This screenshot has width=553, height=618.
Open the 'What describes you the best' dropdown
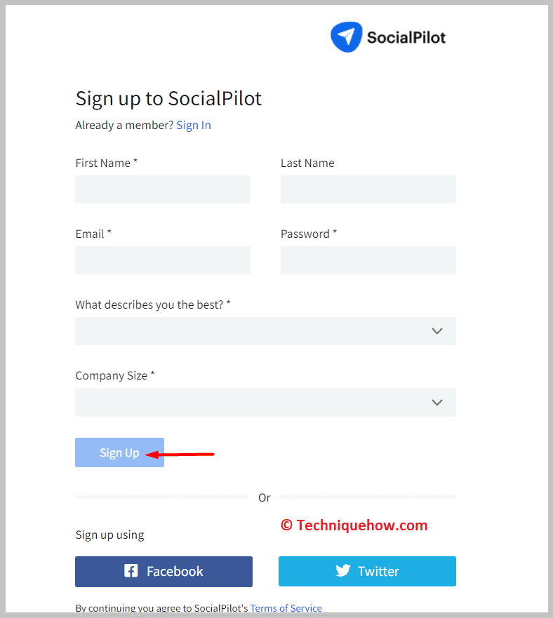coord(265,331)
